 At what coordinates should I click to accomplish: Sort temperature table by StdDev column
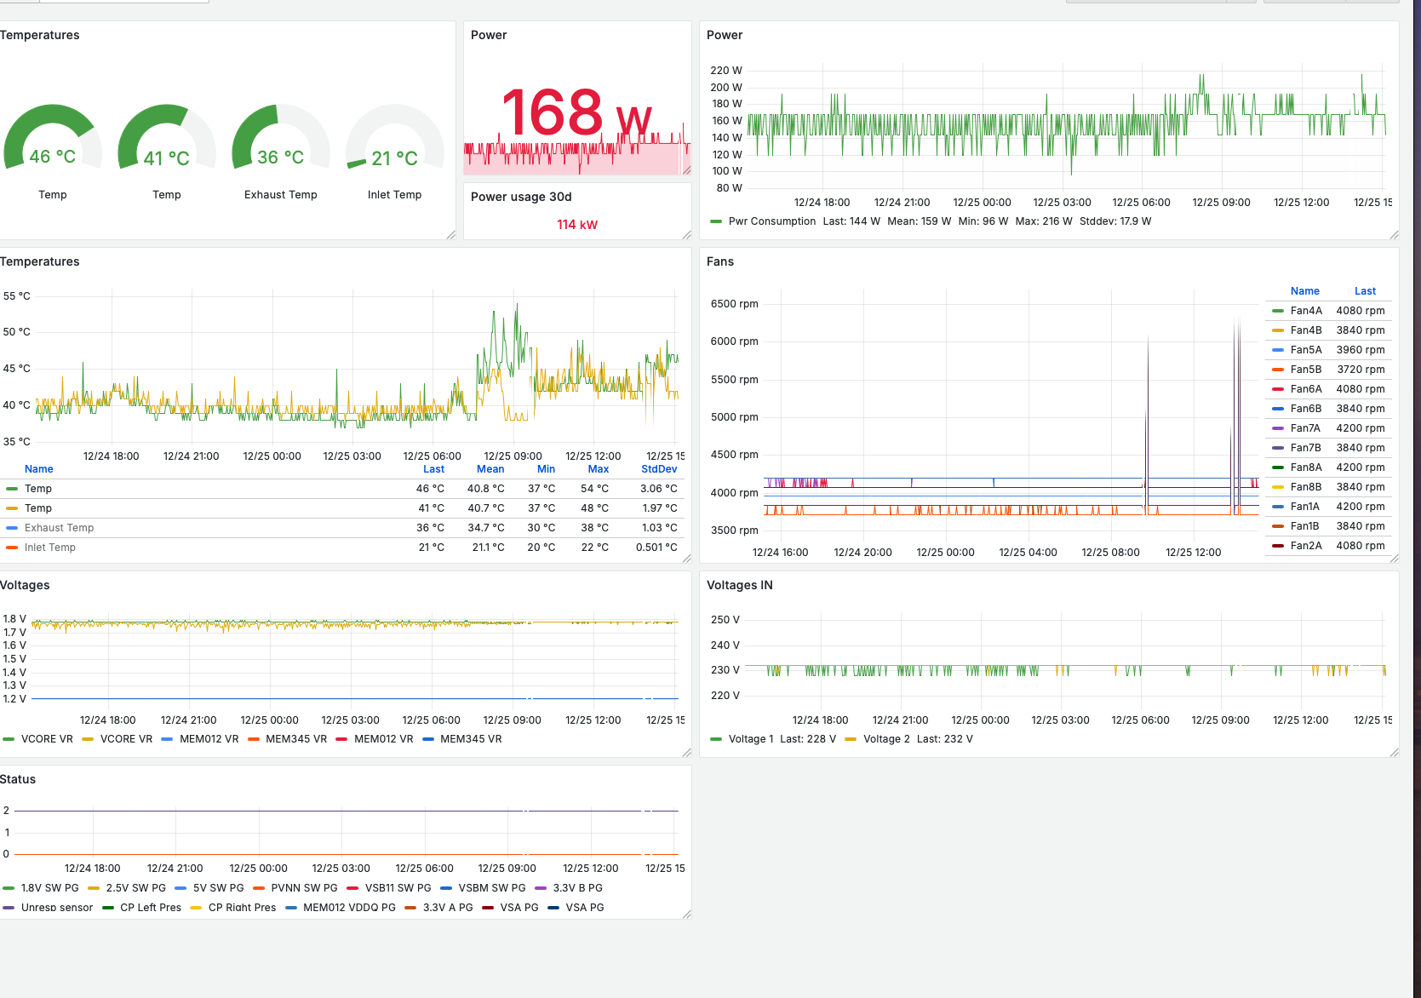(x=659, y=469)
